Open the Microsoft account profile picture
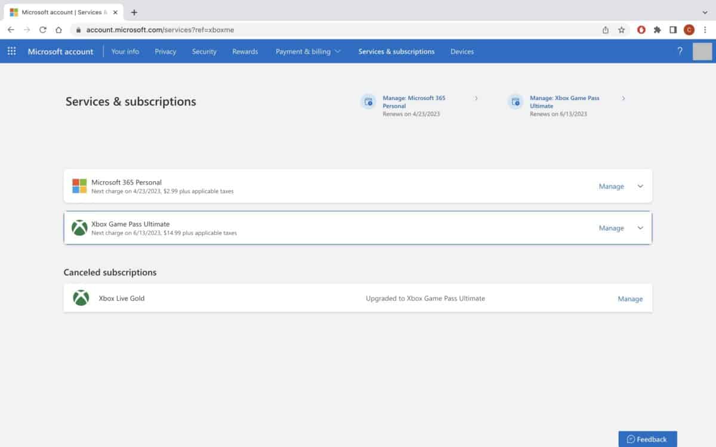Image resolution: width=716 pixels, height=447 pixels. (702, 51)
